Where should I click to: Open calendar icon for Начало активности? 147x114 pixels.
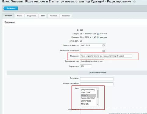(103, 45)
